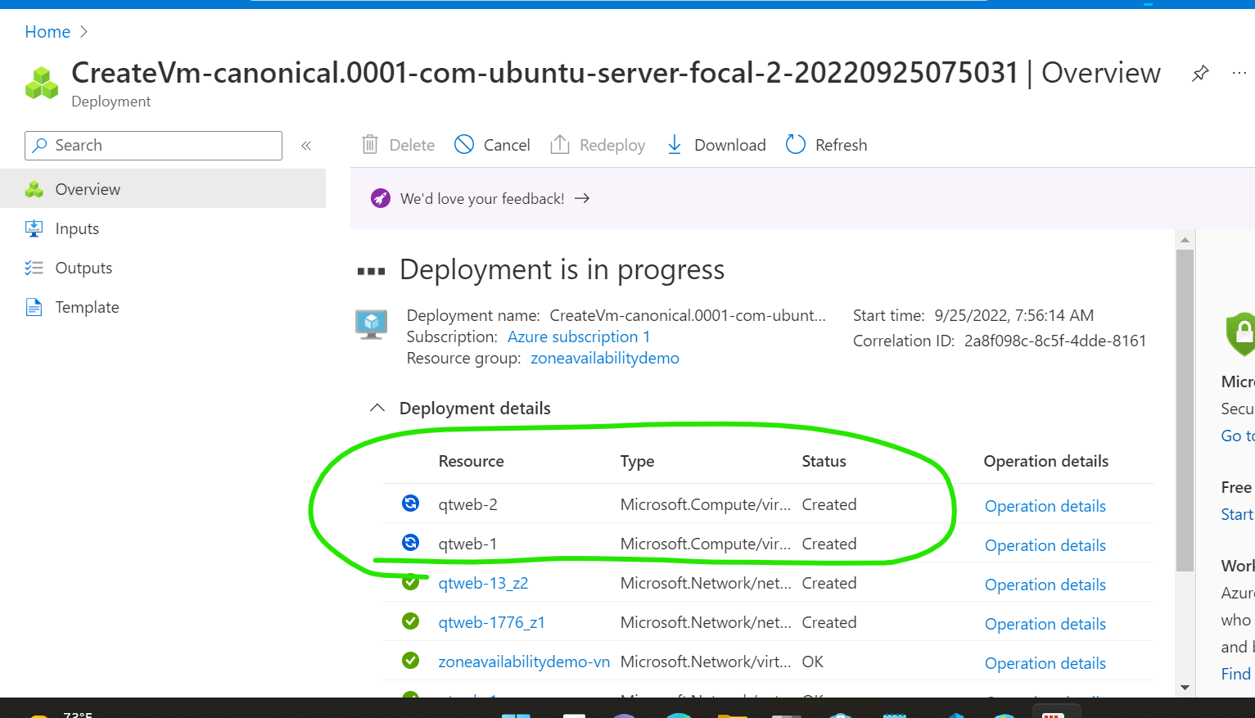The height and width of the screenshot is (718, 1255).
Task: Open the zoneavailabilitydemo resource group link
Action: click(x=604, y=358)
